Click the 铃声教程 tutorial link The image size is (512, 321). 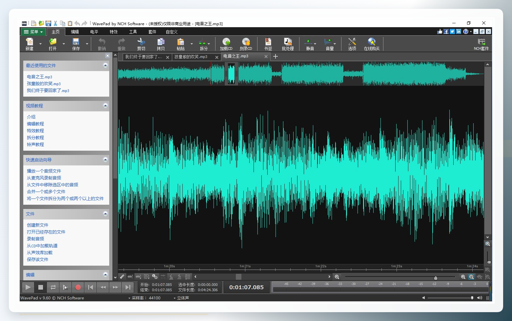[35, 144]
